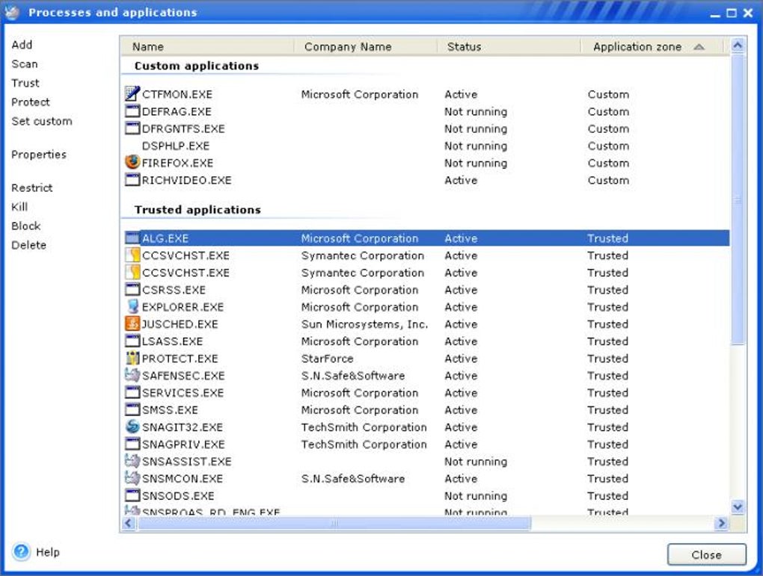The height and width of the screenshot is (576, 763).
Task: Sort the list by the Name column
Action: click(148, 47)
